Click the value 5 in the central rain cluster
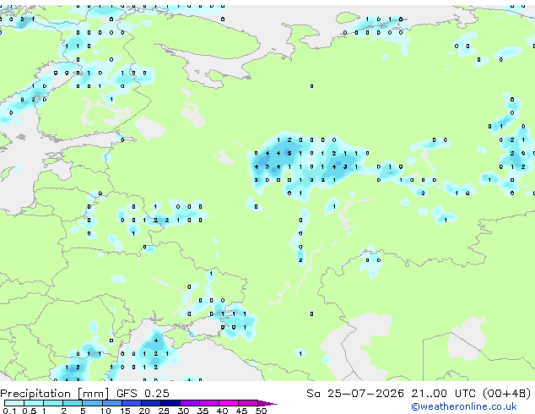Image resolution: width=535 pixels, height=414 pixels. [289, 154]
